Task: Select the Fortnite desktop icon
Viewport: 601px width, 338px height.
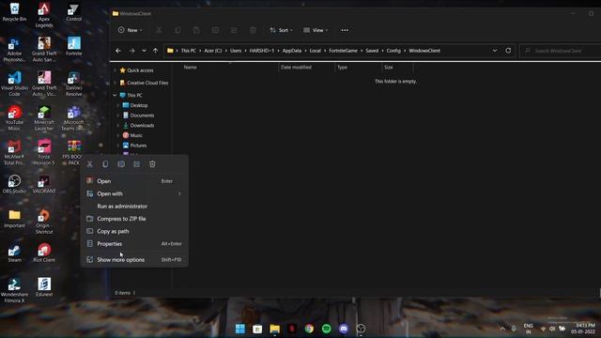Action: coord(74,46)
